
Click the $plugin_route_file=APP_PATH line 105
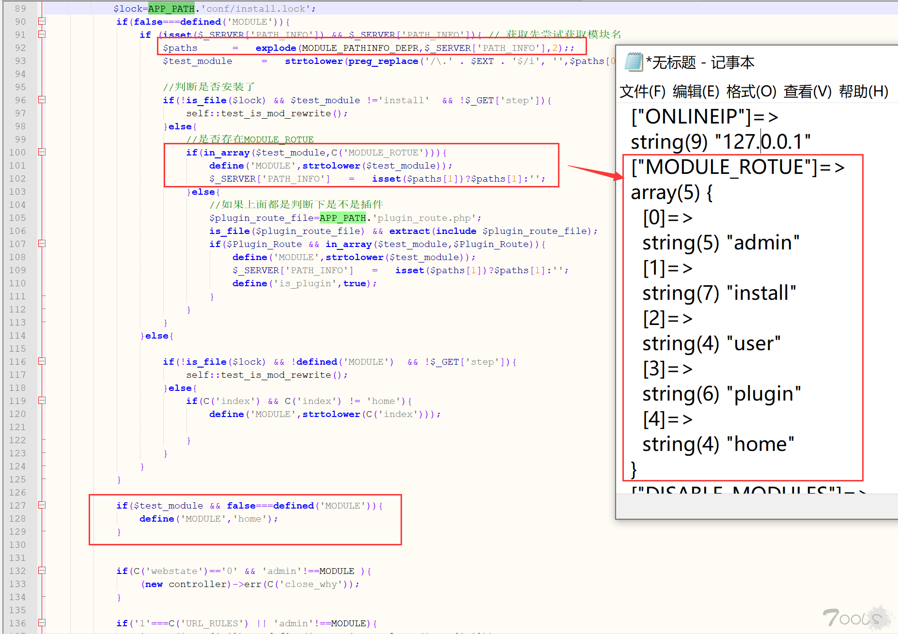pyautogui.click(x=345, y=218)
